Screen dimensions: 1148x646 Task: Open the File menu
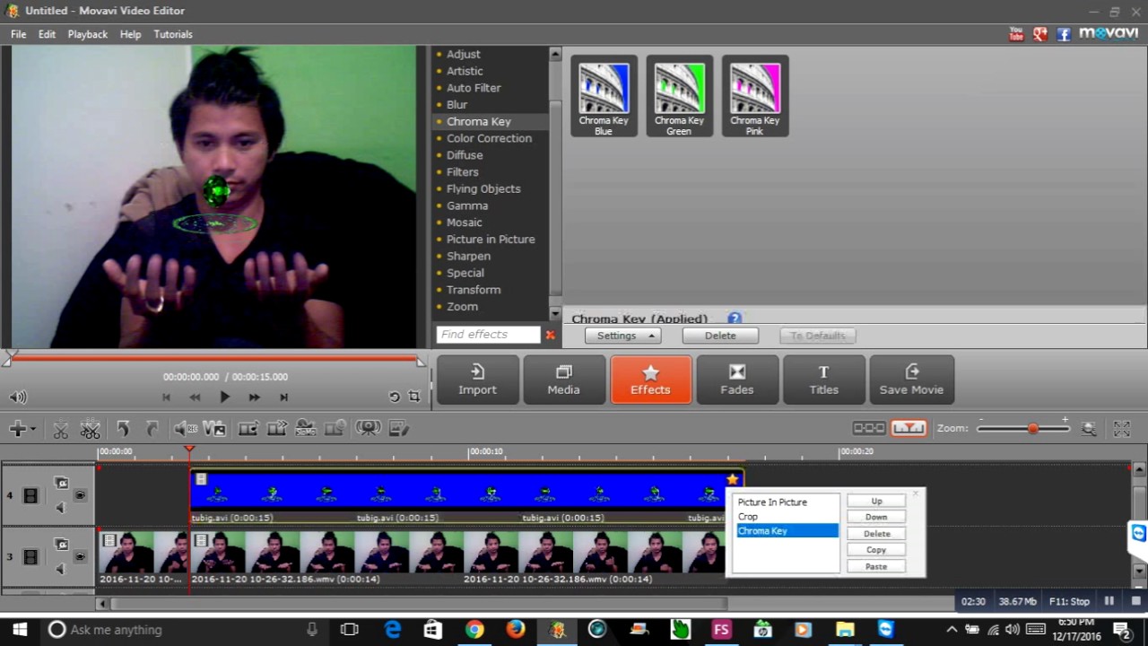click(18, 34)
